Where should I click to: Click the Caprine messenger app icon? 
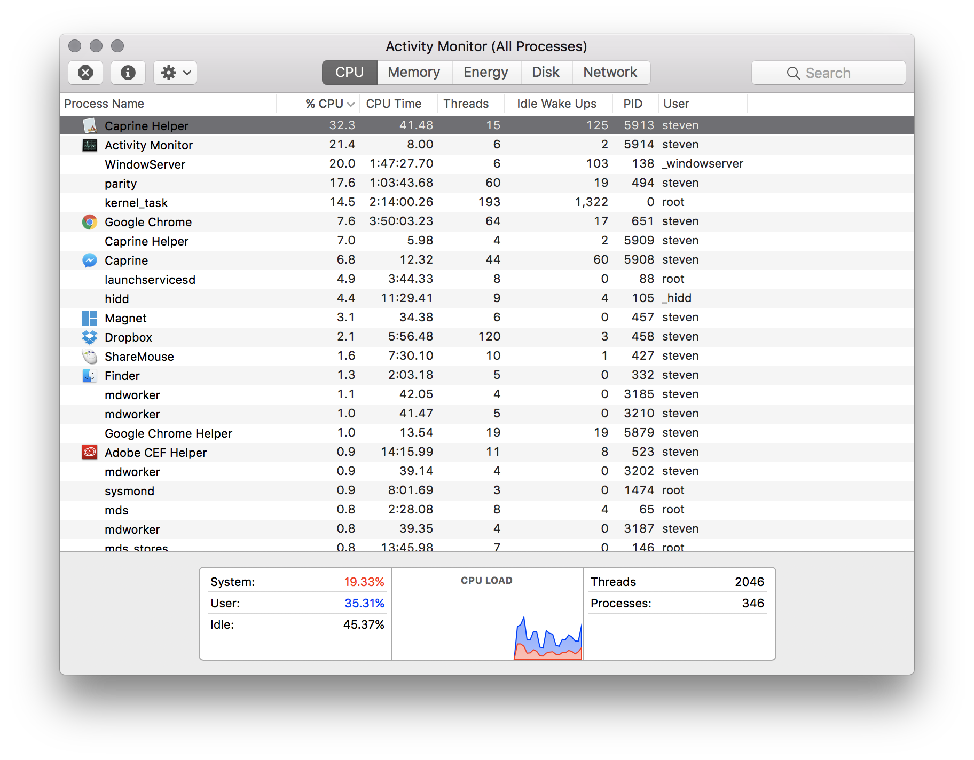89,260
